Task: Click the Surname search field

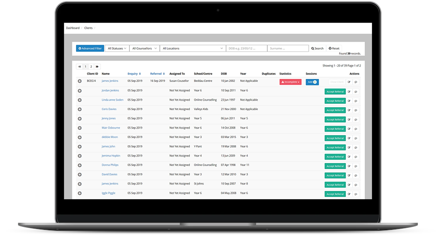Action: click(287, 48)
